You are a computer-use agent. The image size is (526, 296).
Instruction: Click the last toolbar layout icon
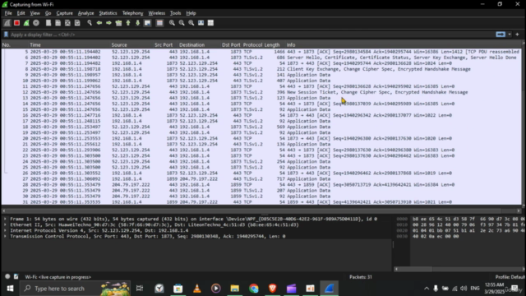point(210,23)
